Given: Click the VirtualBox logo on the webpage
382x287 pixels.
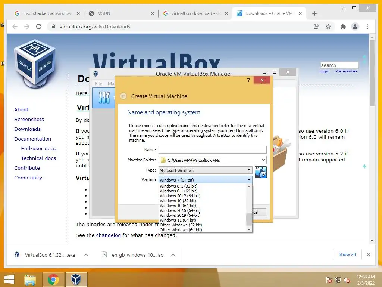Looking at the screenshot, I should point(35,64).
